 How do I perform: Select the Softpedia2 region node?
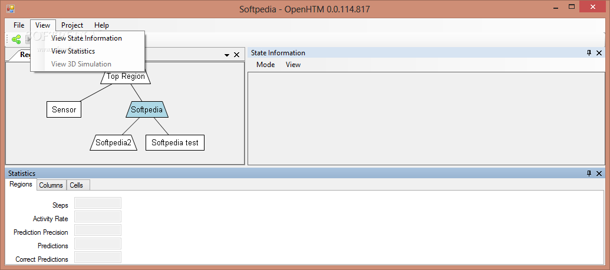114,142
